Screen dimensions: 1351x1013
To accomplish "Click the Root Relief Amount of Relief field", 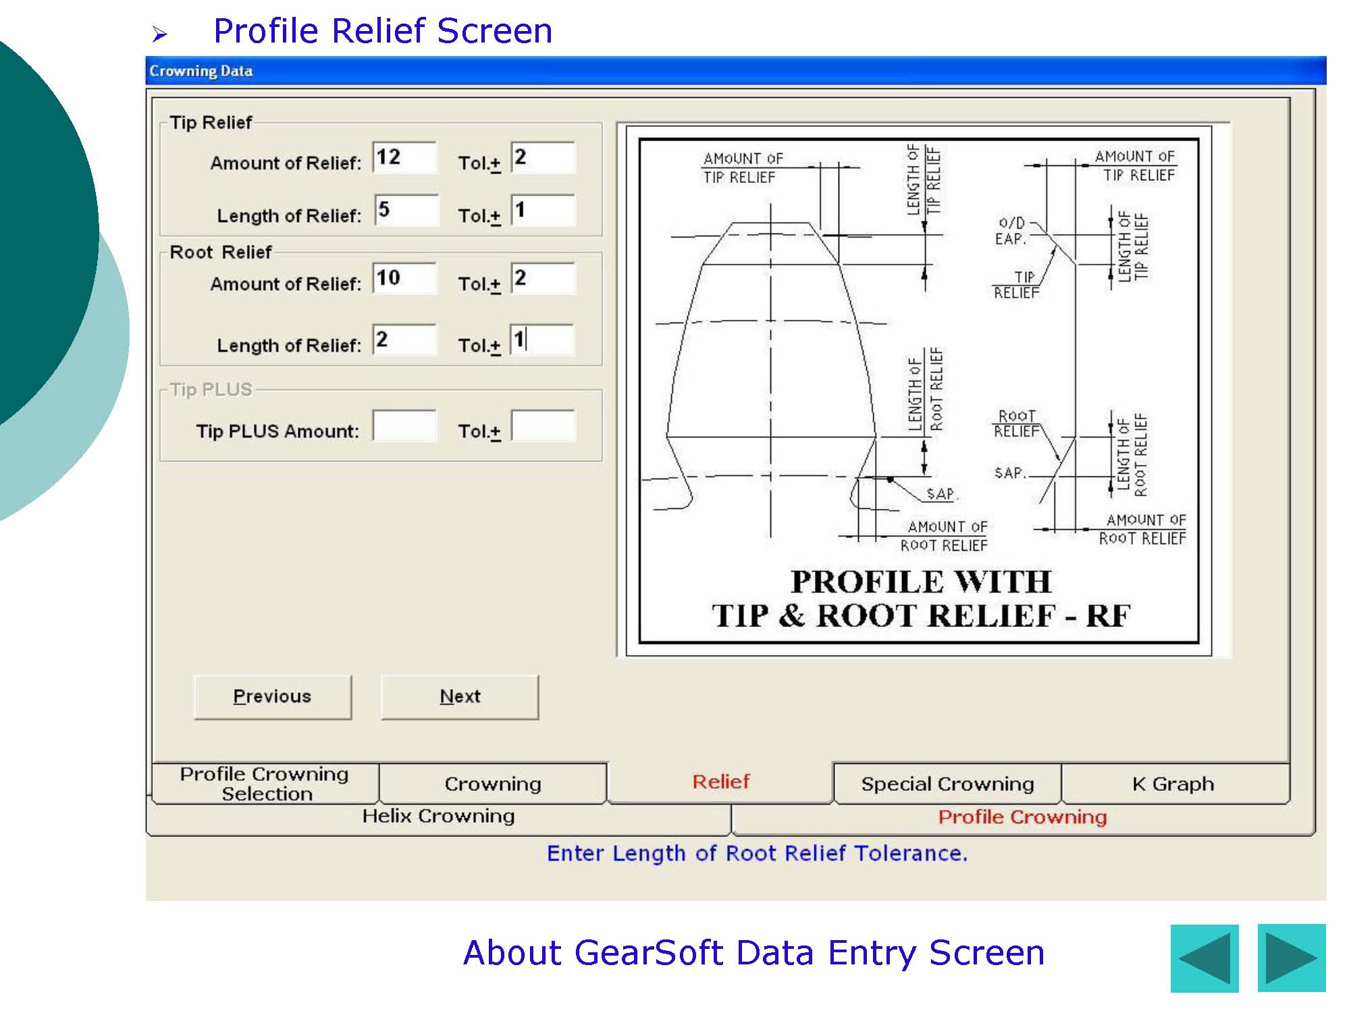I will coord(404,278).
